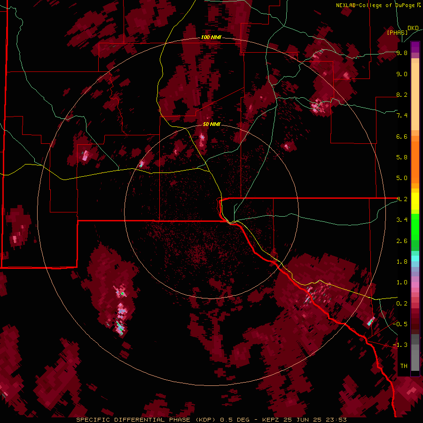Click the purple top segment of the color bar
Image resolution: width=423 pixels, height=423 pixels.
point(415,47)
